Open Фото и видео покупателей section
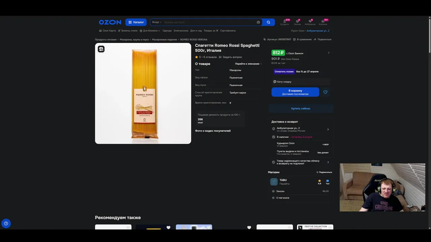The width and height of the screenshot is (431, 242). [213, 131]
